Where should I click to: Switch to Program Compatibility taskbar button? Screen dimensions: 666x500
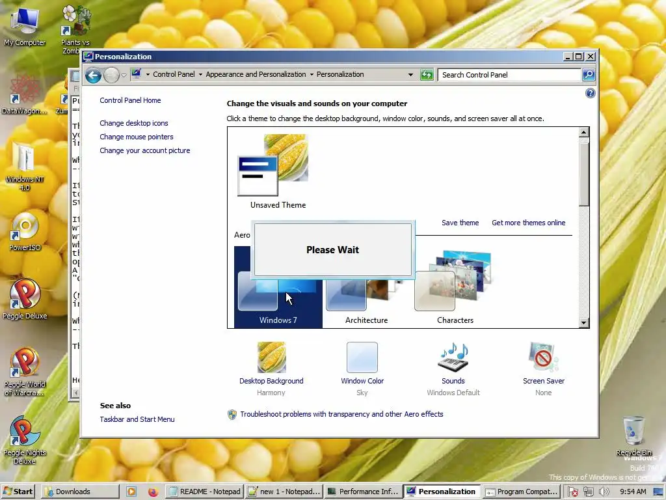click(x=521, y=492)
